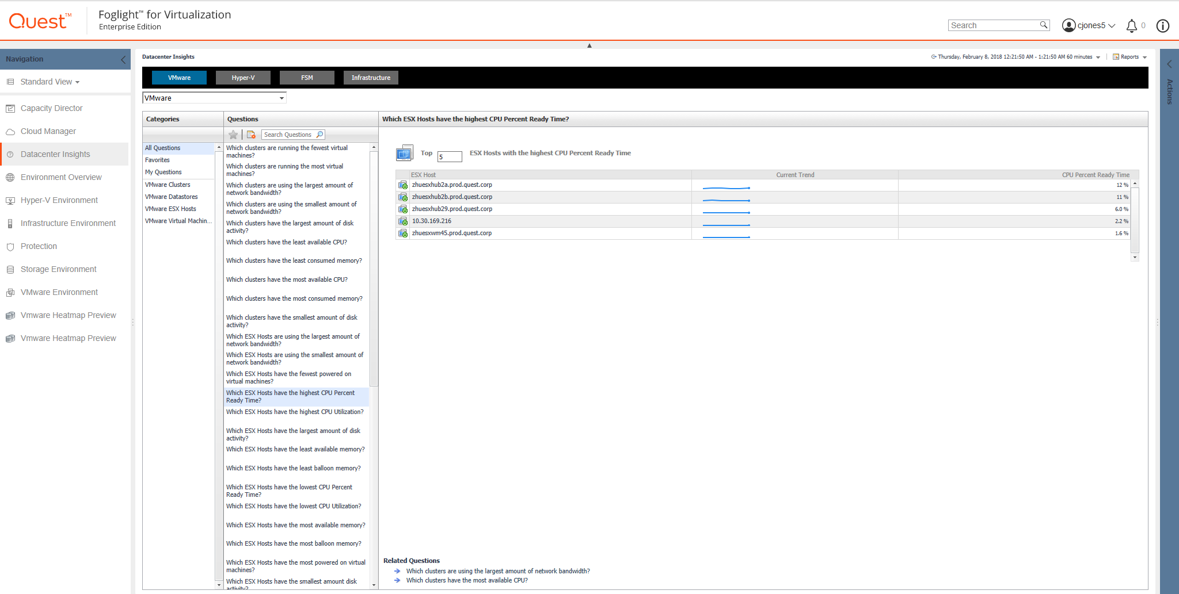
Task: Expand the time range selector dropdown
Action: (x=1098, y=57)
